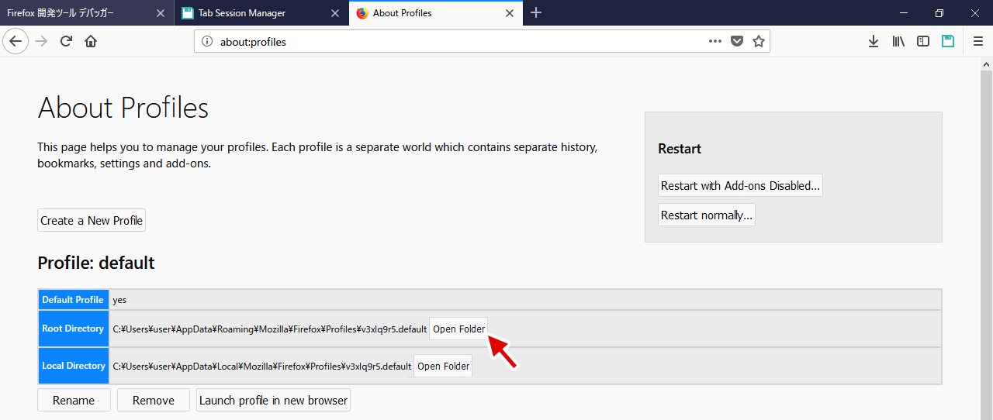Open Tab Session Manager extension icon
The width and height of the screenshot is (993, 420).
point(948,41)
